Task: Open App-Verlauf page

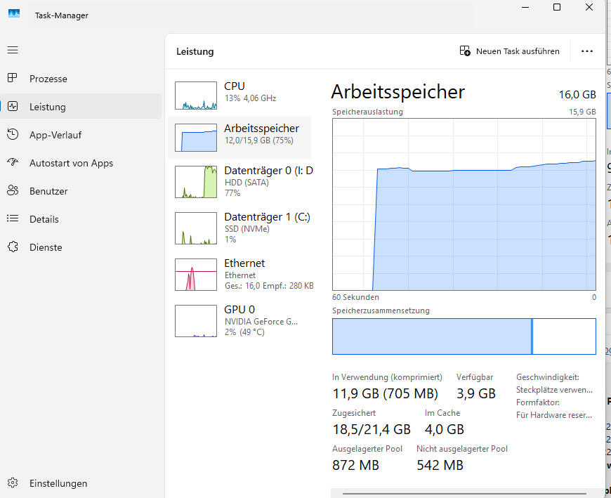Action: [x=81, y=135]
